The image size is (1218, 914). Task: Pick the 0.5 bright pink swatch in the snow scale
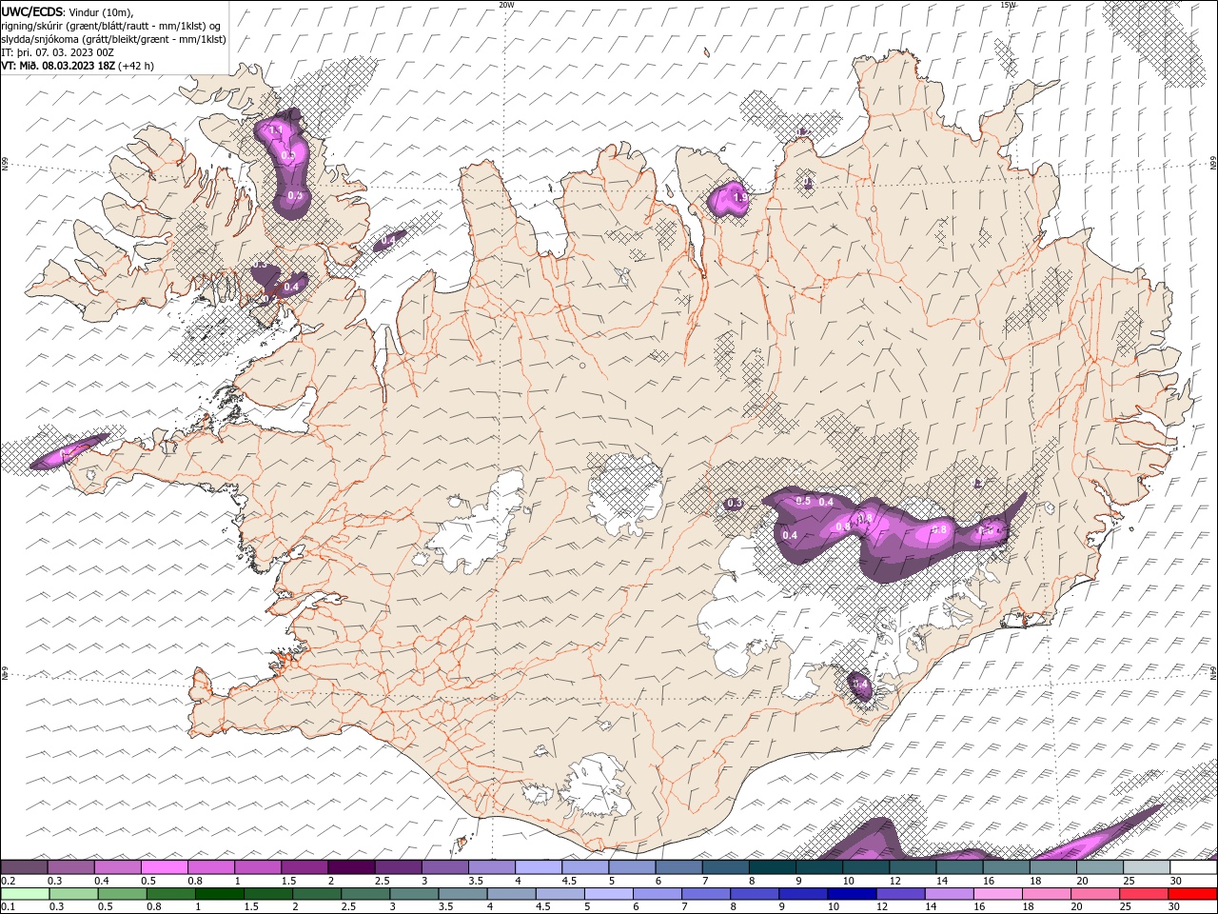(x=165, y=866)
